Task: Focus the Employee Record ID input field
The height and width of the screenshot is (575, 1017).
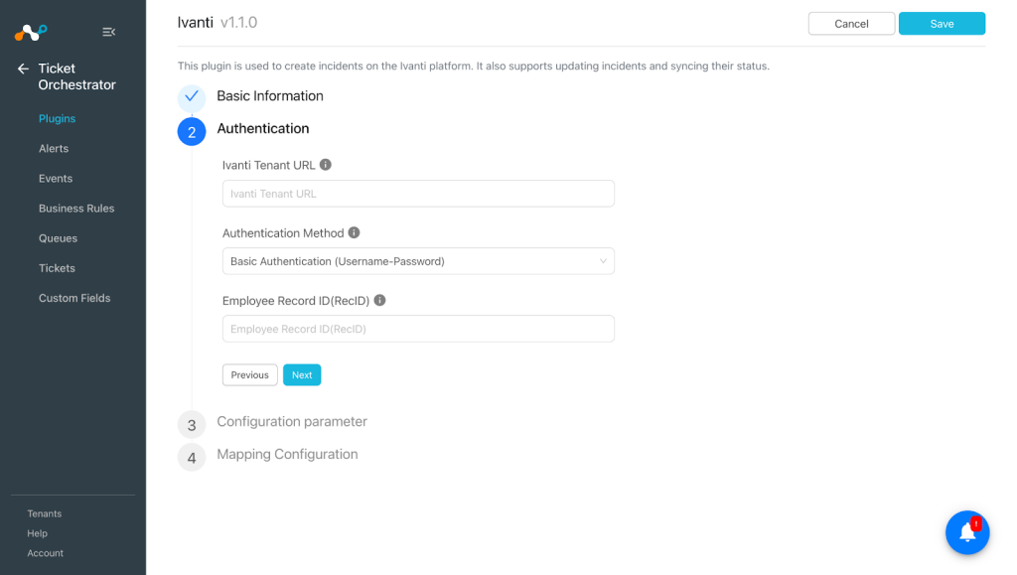Action: coord(418,329)
